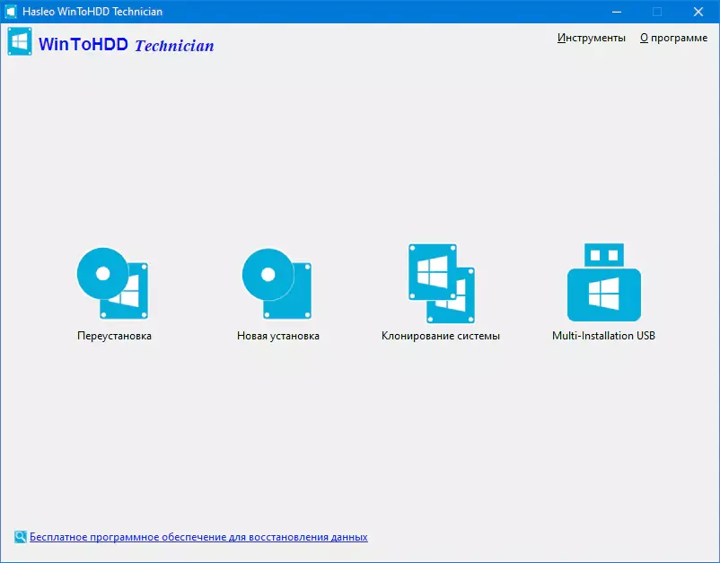This screenshot has height=563, width=720.
Task: Click the Переустановка disc icon
Action: (112, 284)
